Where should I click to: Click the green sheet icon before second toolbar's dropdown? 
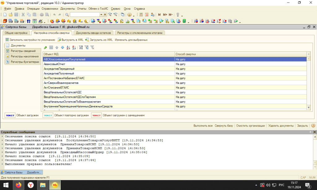pos(184,21)
